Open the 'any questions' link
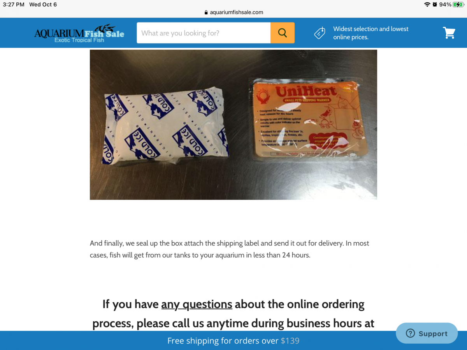467x350 pixels. coord(197,304)
